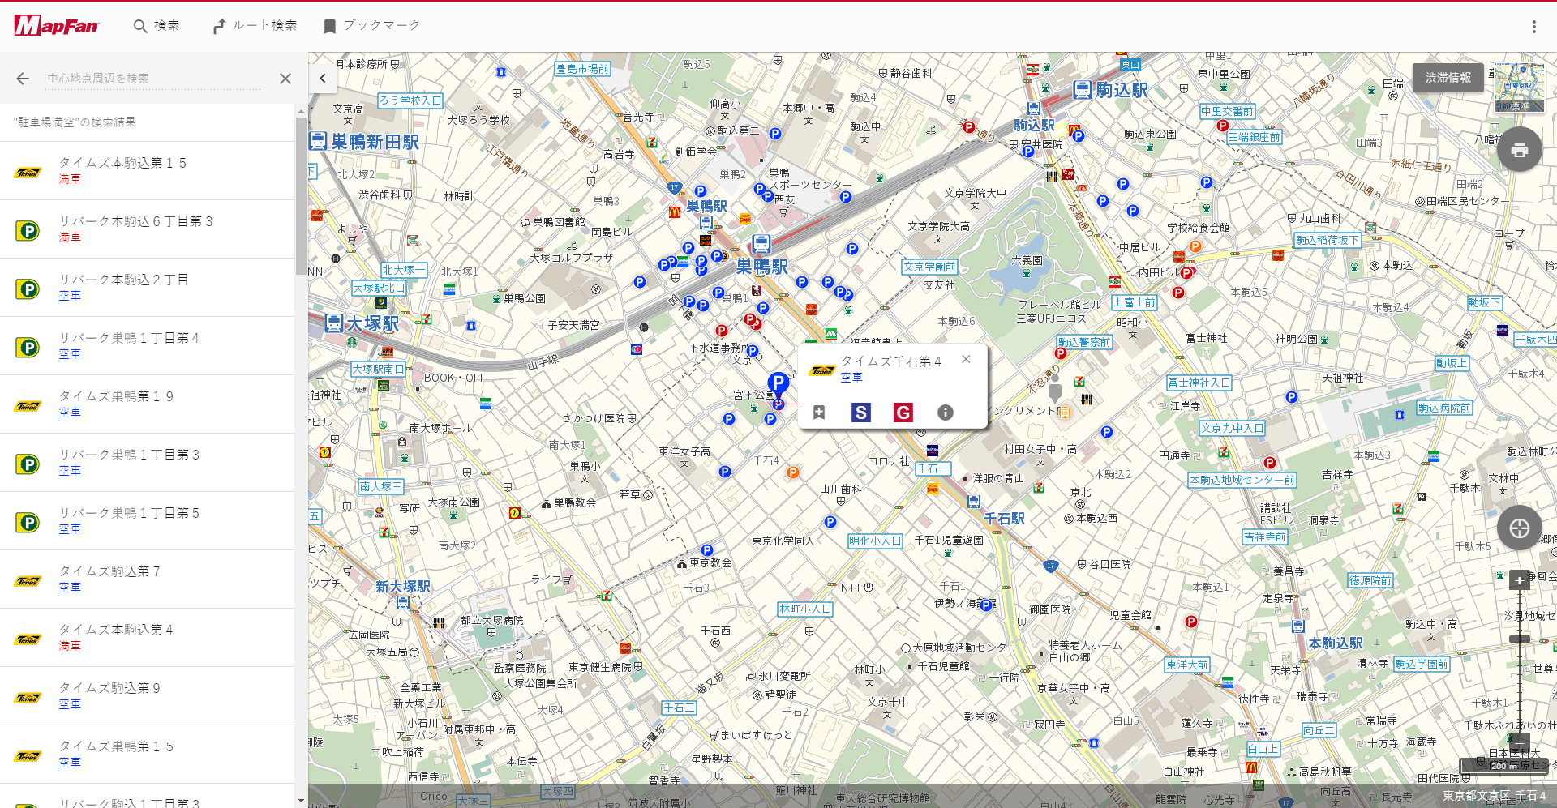
Task: Click 新大塚駅 subway icon on map
Action: pyautogui.click(x=403, y=602)
